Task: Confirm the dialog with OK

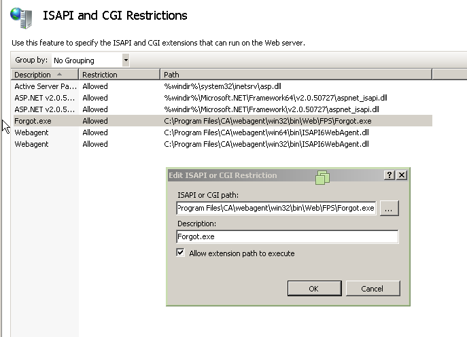Action: coord(315,288)
